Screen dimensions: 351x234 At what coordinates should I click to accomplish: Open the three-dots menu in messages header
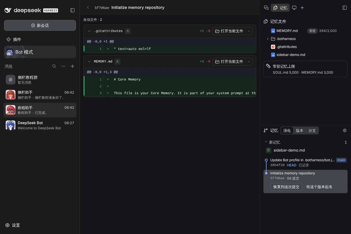pos(63,66)
